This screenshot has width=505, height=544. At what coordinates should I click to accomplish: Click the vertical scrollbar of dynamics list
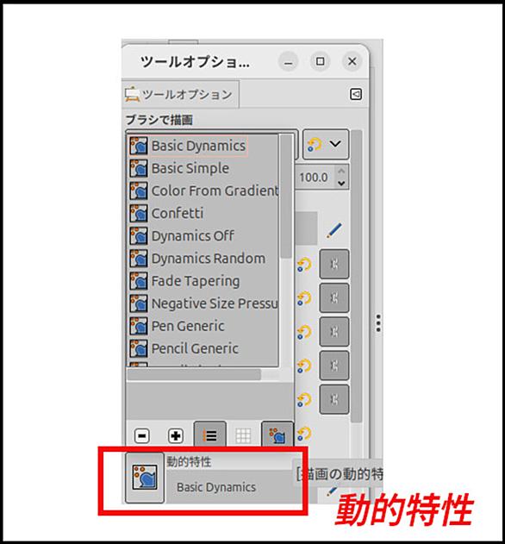pyautogui.click(x=286, y=197)
